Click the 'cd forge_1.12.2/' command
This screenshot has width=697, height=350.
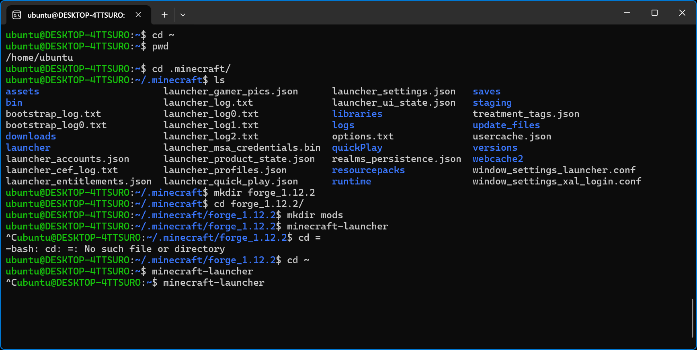click(259, 204)
